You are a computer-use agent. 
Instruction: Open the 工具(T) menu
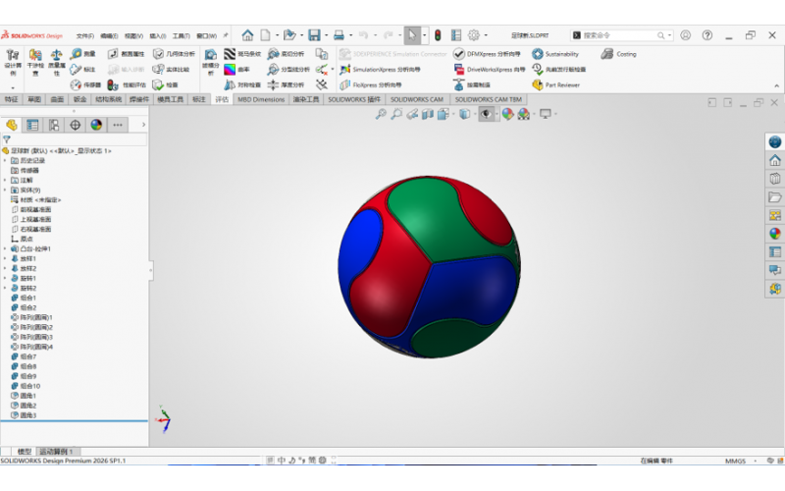pyautogui.click(x=182, y=35)
